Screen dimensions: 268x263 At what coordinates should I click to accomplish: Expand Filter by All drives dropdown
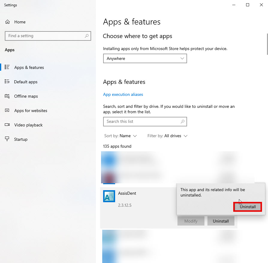click(167, 136)
